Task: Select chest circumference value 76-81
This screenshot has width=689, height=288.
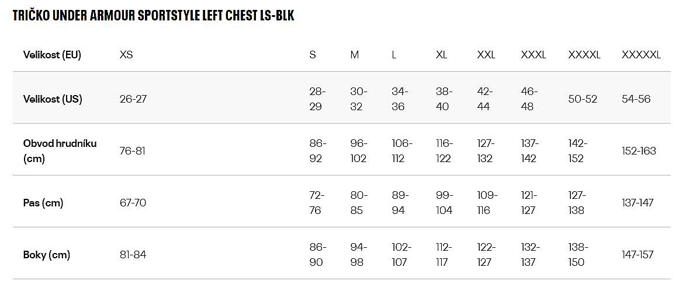Action: pyautogui.click(x=133, y=151)
